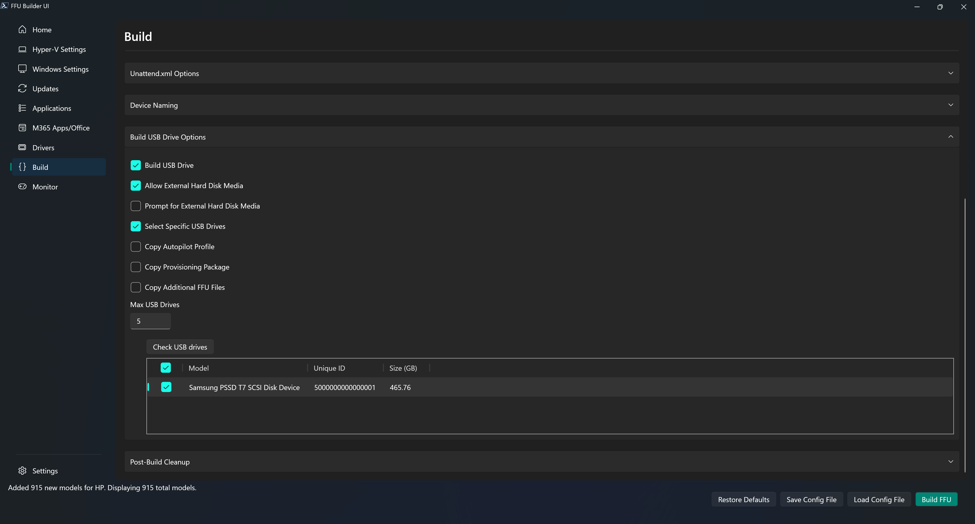Expand the Device Naming section
This screenshot has width=975, height=524.
point(541,105)
